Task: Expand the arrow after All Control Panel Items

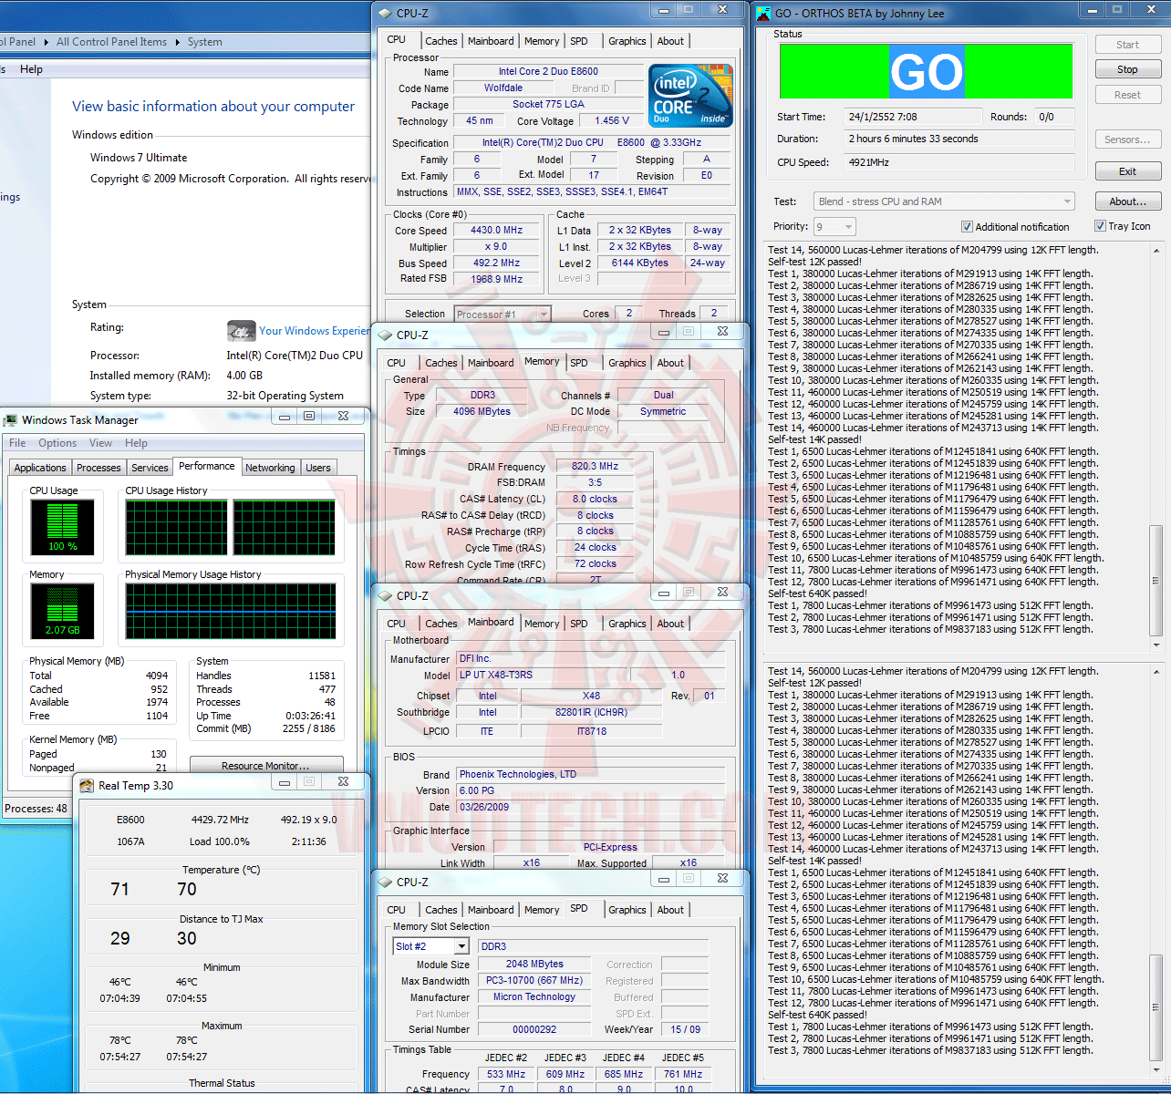Action: coord(178,42)
